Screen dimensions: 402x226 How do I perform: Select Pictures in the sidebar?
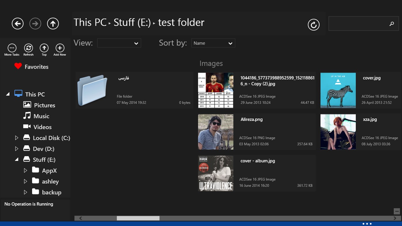(44, 105)
